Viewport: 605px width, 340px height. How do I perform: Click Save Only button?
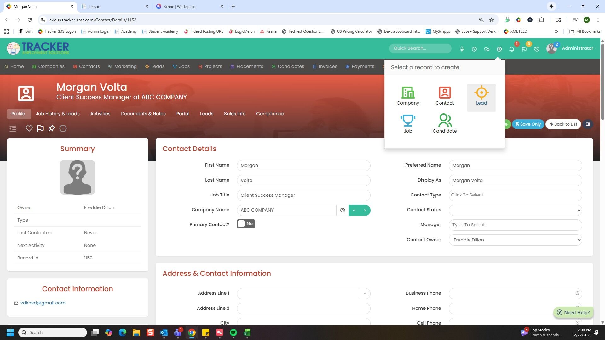pos(528,124)
